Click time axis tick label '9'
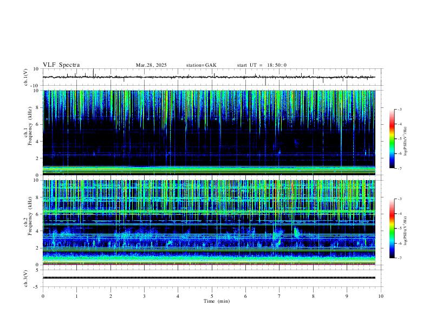The image size is (429, 332). [347, 296]
